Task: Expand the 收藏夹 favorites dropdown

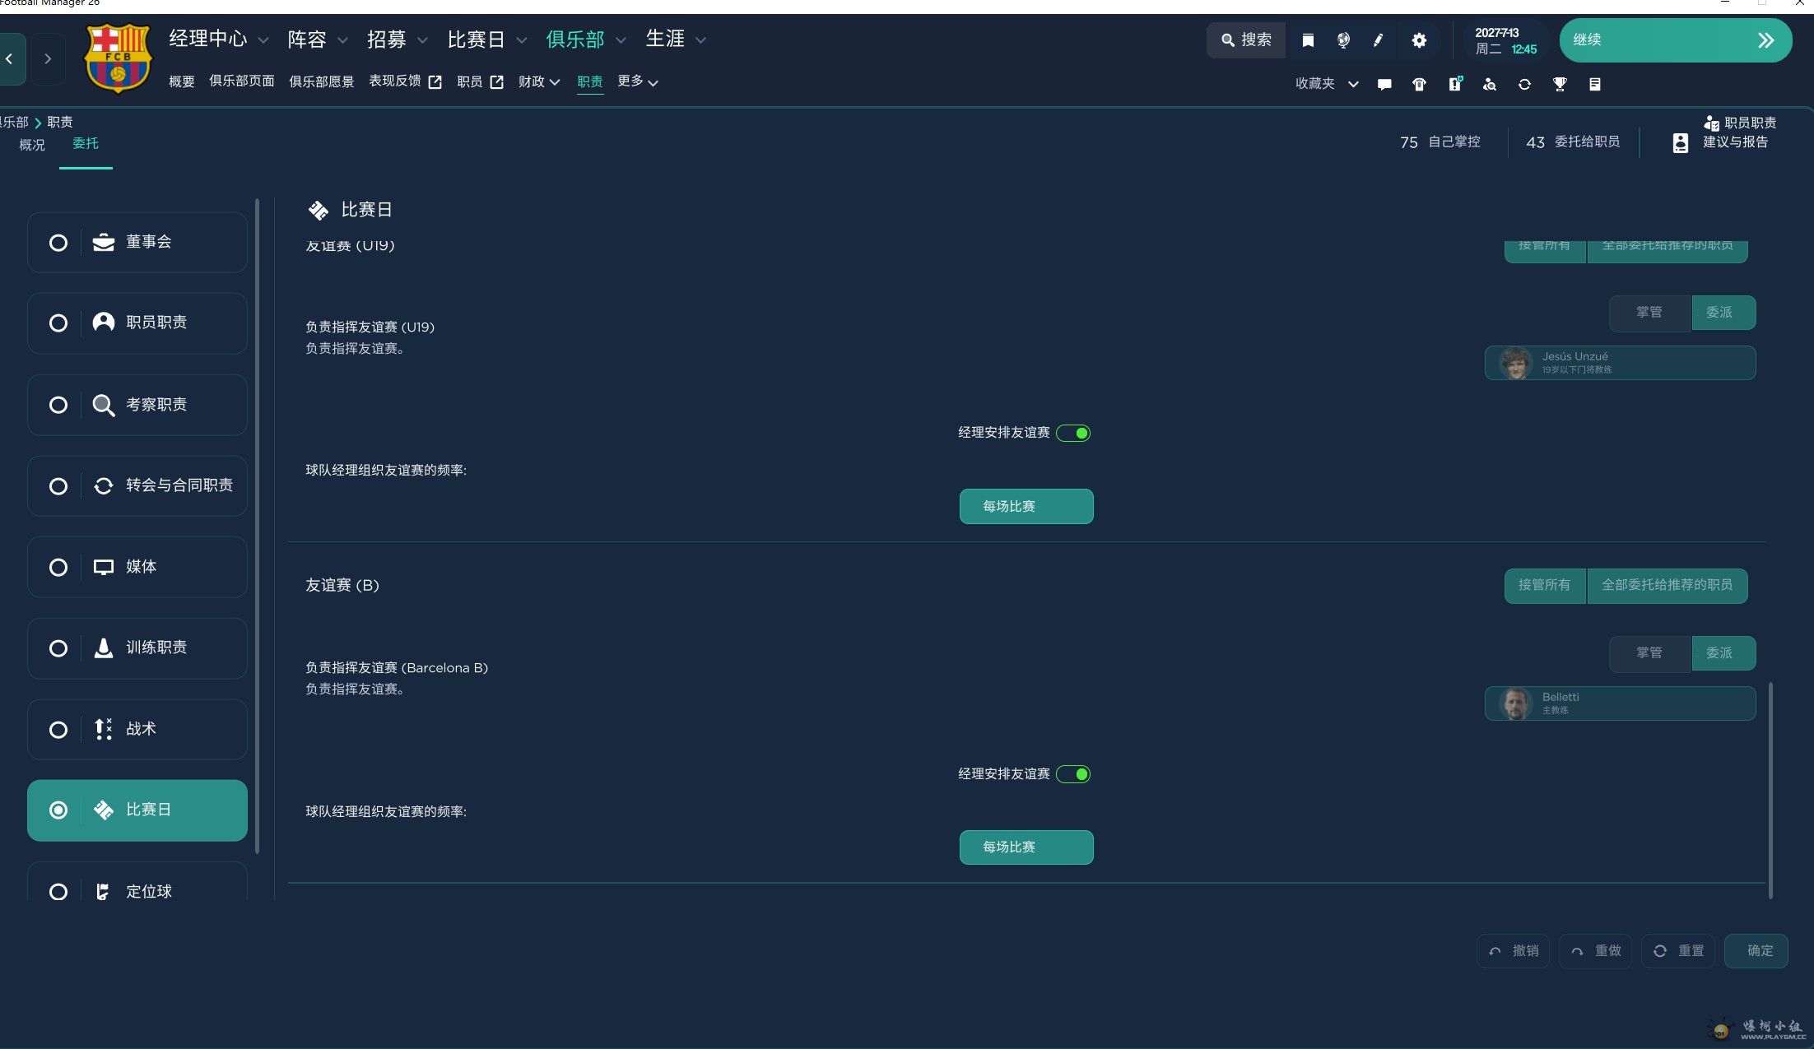Action: (x=1353, y=84)
